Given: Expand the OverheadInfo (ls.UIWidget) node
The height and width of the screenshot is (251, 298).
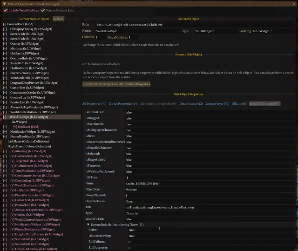Looking at the screenshot, I should click(x=5, y=58).
